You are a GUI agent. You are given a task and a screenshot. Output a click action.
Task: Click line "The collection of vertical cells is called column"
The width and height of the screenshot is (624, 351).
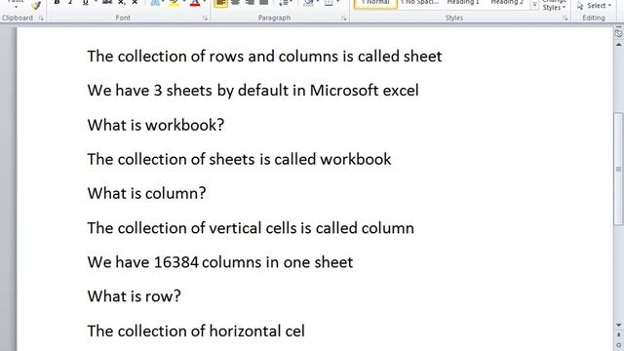251,228
